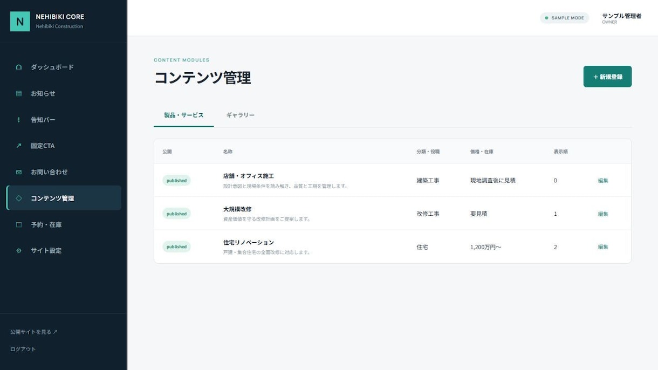Viewport: 658px width, 370px height.
Task: Click the list icon beside お知らせ
Action: click(19, 93)
